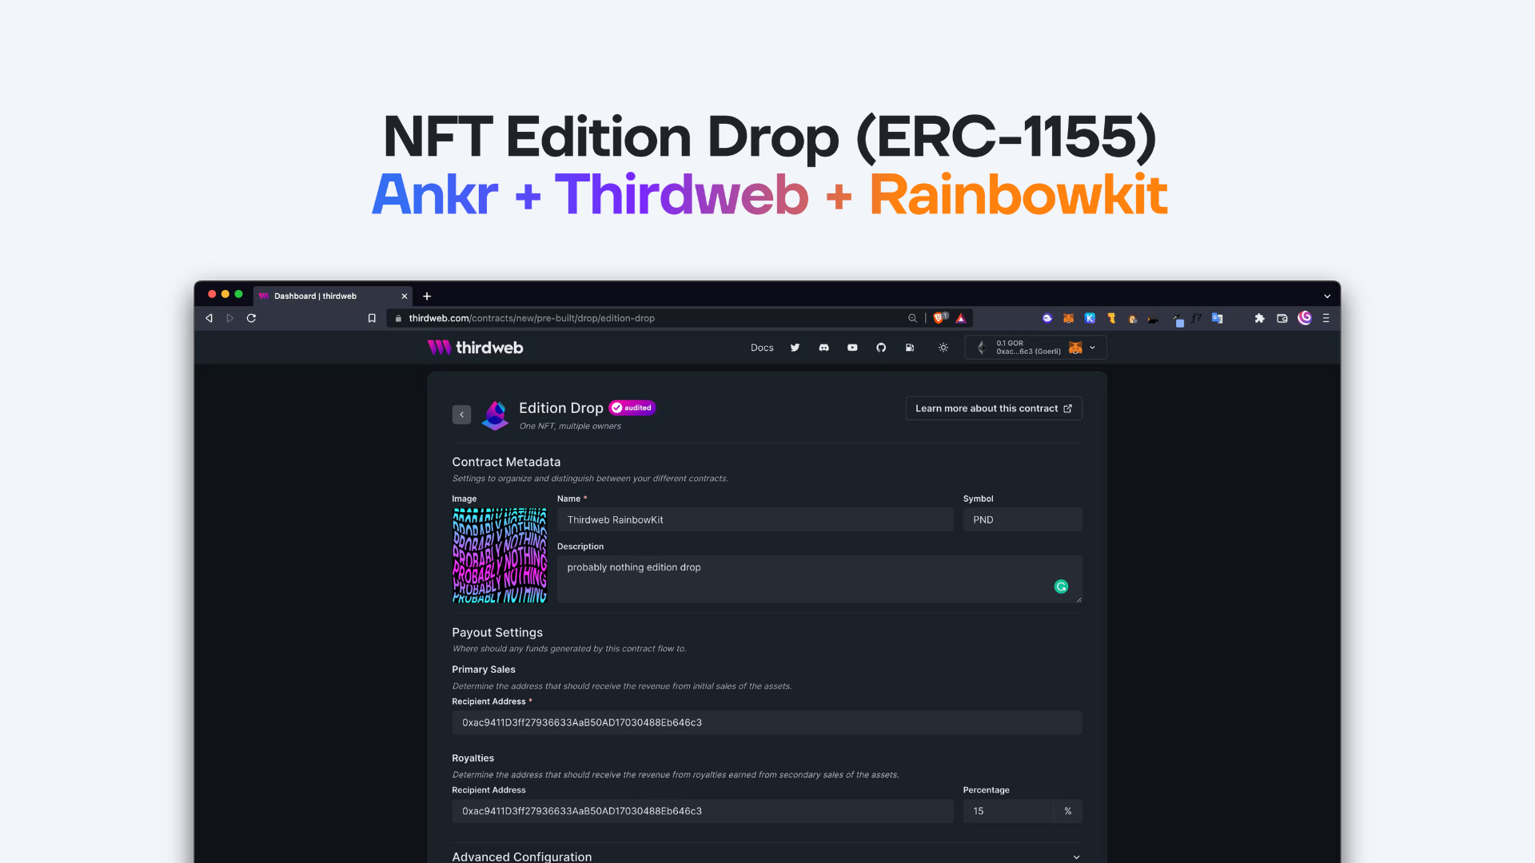This screenshot has height=863, width=1535.
Task: Click the Docs menu item in navbar
Action: 762,347
